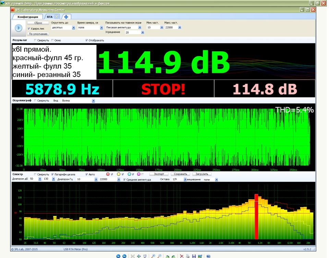Click the Загрузить button

[202, 174]
